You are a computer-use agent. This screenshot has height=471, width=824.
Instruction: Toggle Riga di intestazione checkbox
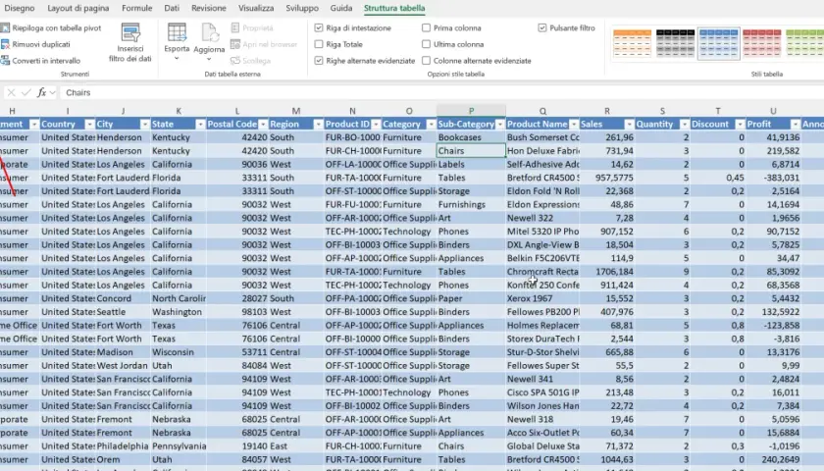[319, 27]
